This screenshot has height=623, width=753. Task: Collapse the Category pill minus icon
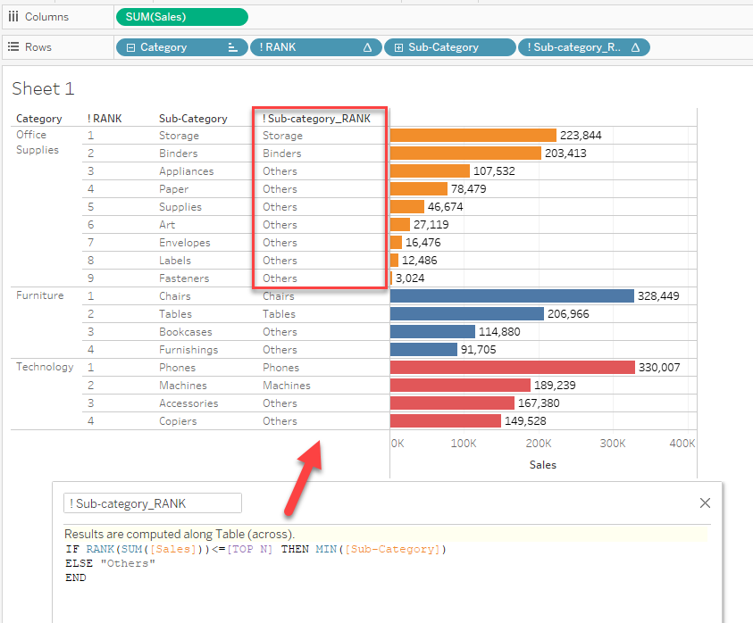(x=130, y=47)
